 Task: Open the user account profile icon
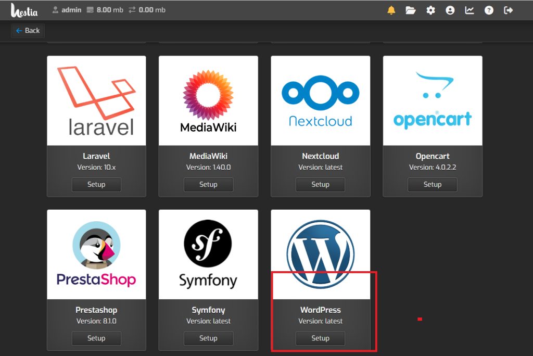450,10
